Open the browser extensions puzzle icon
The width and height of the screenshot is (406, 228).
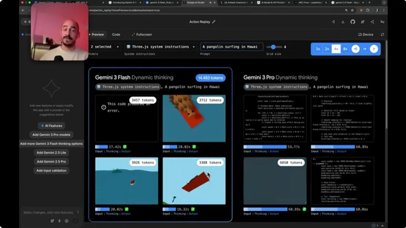pos(368,10)
